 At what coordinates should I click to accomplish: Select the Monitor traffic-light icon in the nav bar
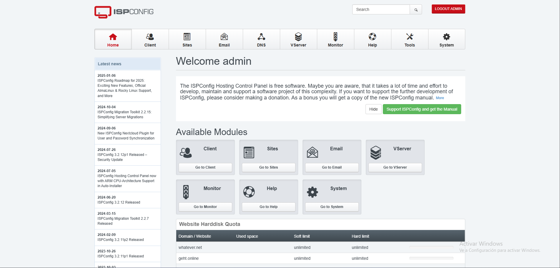pos(335,37)
